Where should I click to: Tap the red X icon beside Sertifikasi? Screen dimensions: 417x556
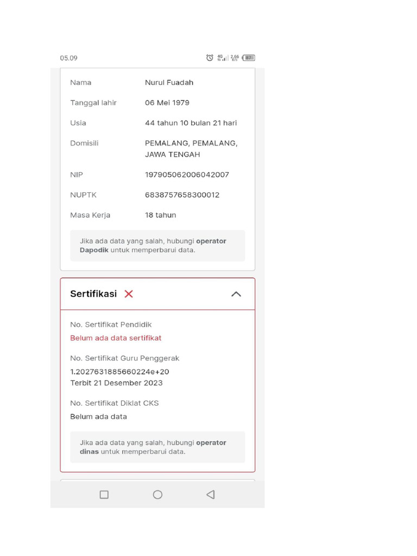[129, 294]
